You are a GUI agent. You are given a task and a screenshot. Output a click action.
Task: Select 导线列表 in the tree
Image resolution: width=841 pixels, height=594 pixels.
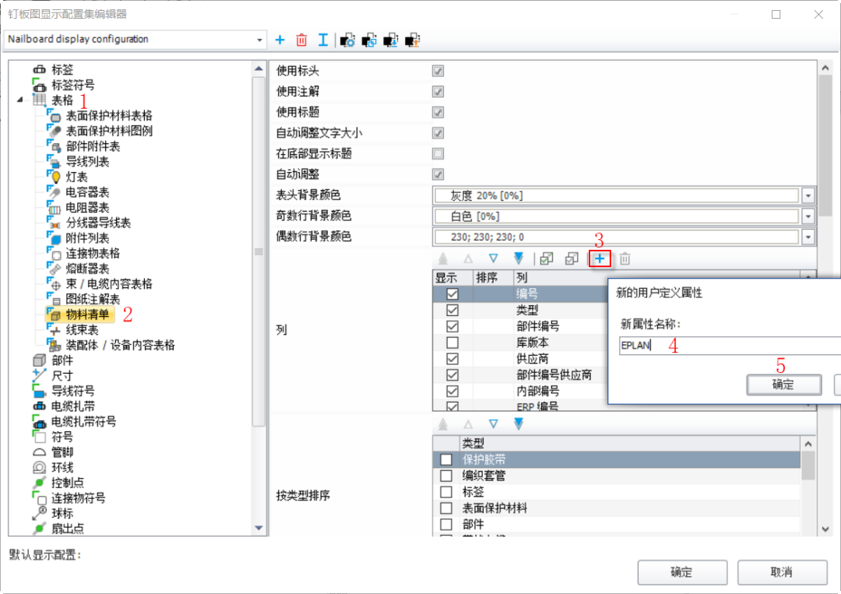point(87,162)
